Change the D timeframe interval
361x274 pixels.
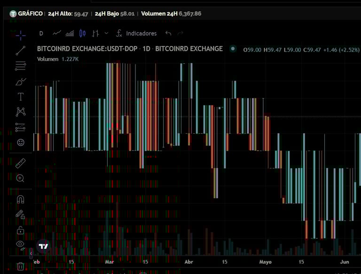(x=41, y=34)
